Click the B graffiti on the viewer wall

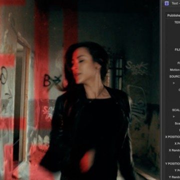[x=47, y=80]
